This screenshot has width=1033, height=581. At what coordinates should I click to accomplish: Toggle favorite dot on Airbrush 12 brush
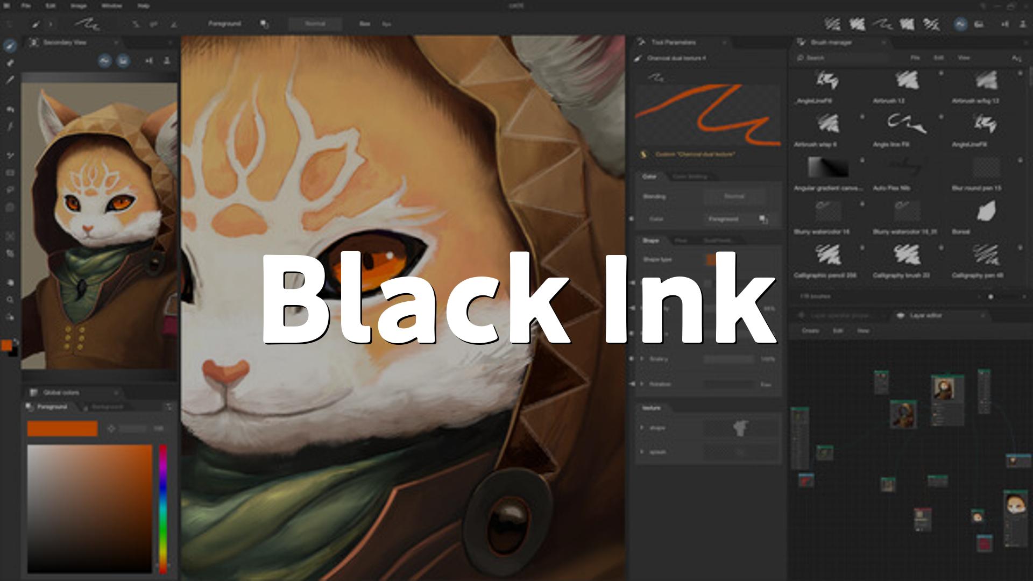pos(941,73)
